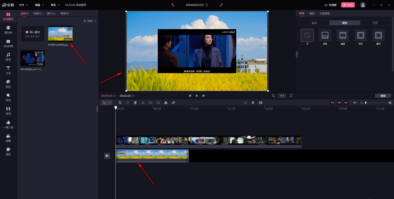The height and width of the screenshot is (199, 394).
Task: Click the 重置 reset button
Action: [x=383, y=96]
